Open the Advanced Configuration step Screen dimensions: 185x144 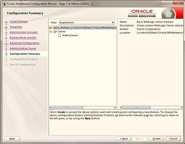click(x=24, y=43)
